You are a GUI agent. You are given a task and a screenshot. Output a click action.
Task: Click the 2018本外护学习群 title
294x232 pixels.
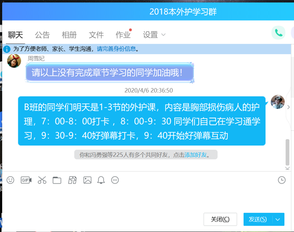183,12
